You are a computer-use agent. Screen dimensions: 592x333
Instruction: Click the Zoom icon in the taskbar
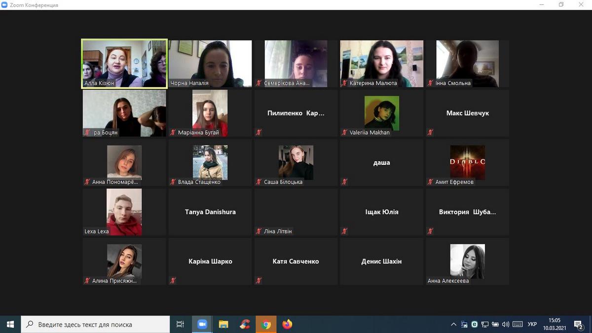tap(202, 324)
